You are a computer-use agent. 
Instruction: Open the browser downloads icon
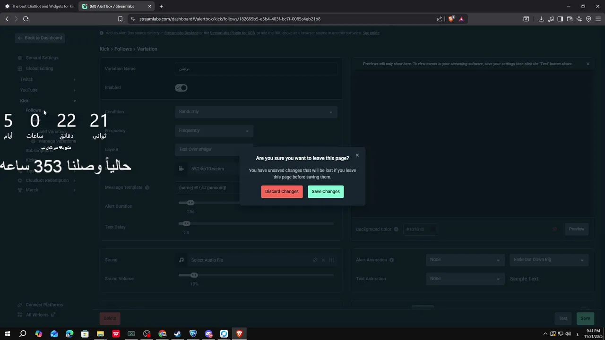[x=541, y=19]
